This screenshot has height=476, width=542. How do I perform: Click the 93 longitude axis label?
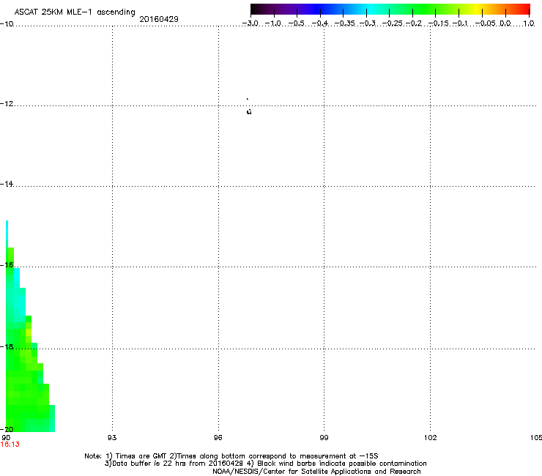pyautogui.click(x=112, y=438)
